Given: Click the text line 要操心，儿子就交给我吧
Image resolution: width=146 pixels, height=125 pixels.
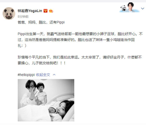Looking at the screenshot, I should tap(42, 63).
